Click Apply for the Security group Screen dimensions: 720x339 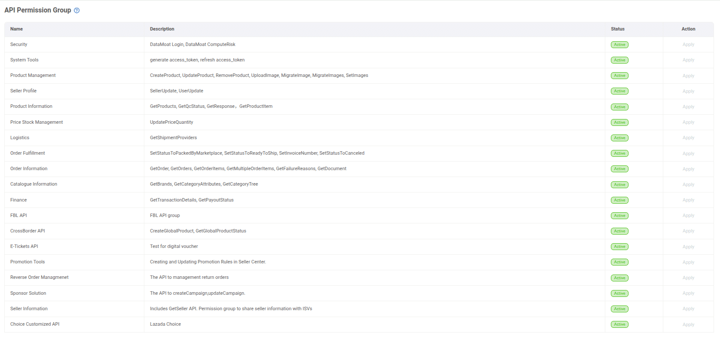tap(688, 45)
